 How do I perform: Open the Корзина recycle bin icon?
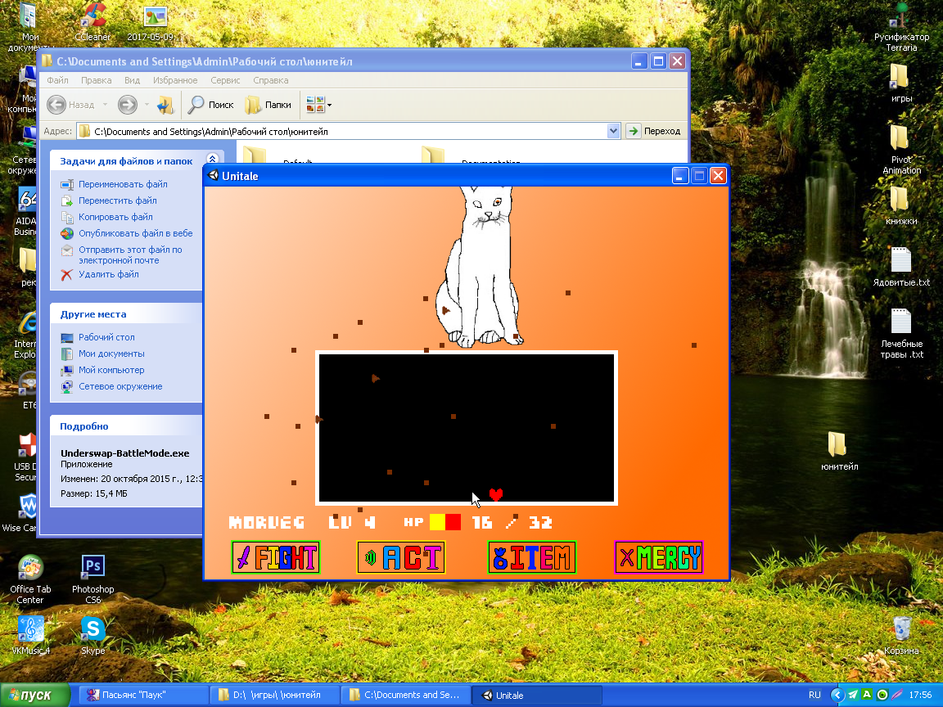coord(901,636)
